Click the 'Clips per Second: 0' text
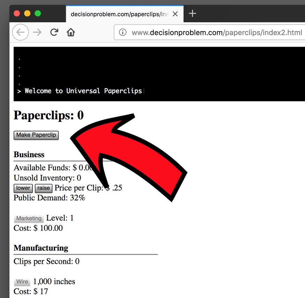 pos(46,261)
